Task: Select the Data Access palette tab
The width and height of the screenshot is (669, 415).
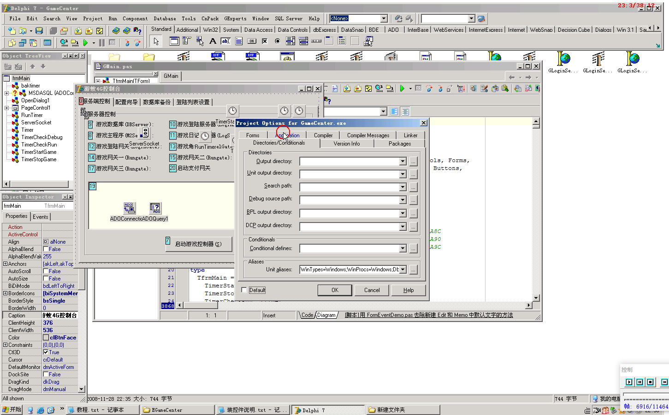Action: point(258,29)
